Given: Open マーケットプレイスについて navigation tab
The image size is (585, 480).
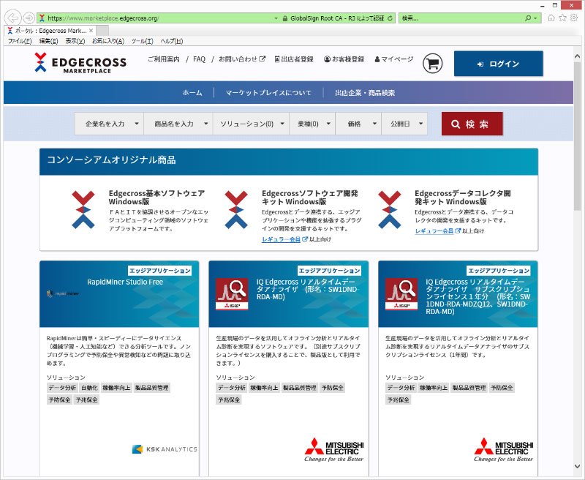Looking at the screenshot, I should pyautogui.click(x=268, y=93).
